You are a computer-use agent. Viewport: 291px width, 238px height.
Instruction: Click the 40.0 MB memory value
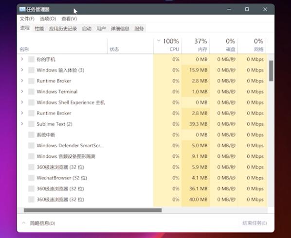pos(198,200)
